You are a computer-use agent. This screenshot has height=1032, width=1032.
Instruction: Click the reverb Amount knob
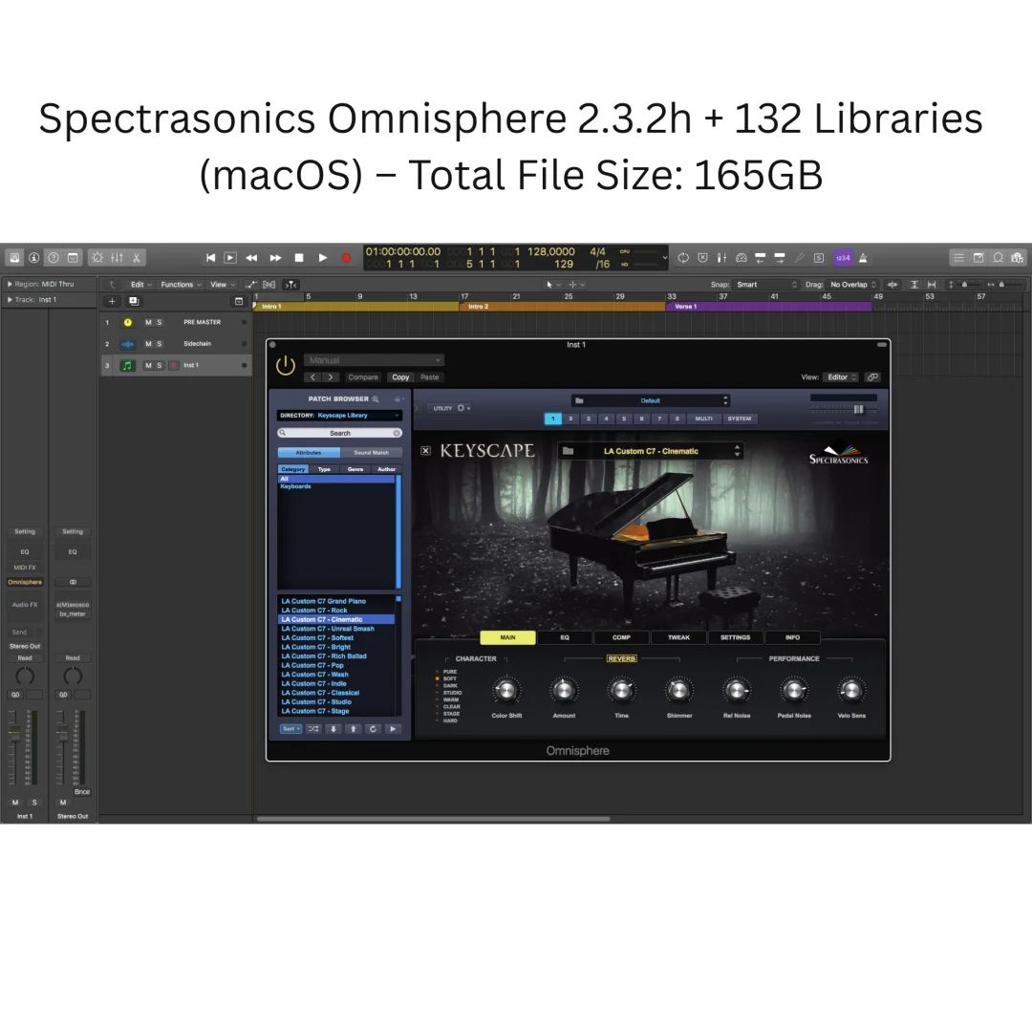tap(564, 690)
